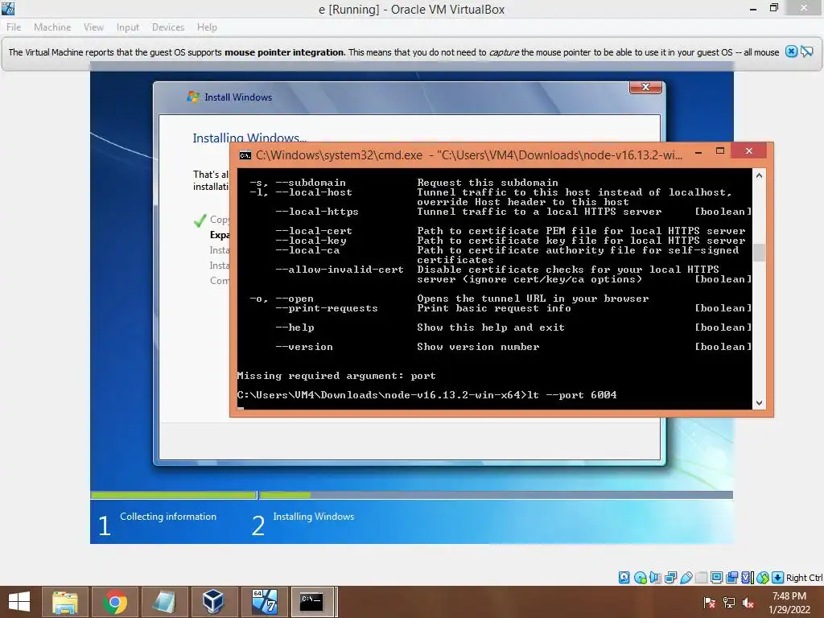Click the Collecting information step label
This screenshot has width=824, height=618.
tap(168, 517)
